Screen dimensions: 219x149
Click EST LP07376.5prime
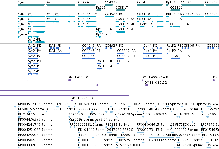pos(202,127)
